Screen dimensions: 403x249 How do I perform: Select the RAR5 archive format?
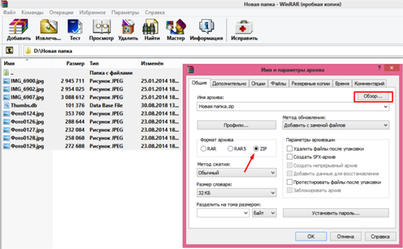[230, 148]
